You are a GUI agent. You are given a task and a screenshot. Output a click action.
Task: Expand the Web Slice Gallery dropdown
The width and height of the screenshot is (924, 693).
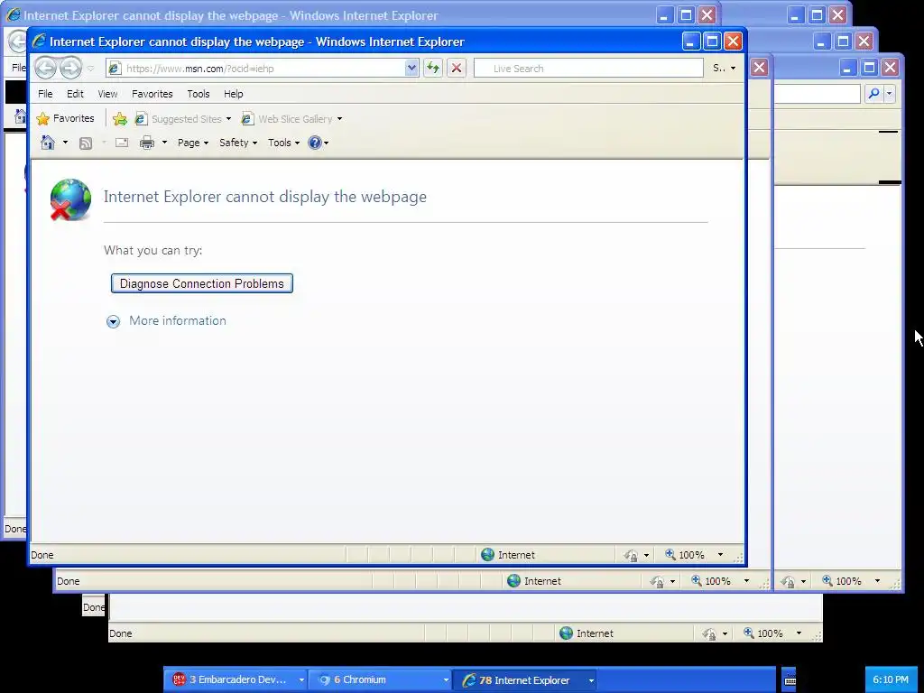[x=339, y=119]
